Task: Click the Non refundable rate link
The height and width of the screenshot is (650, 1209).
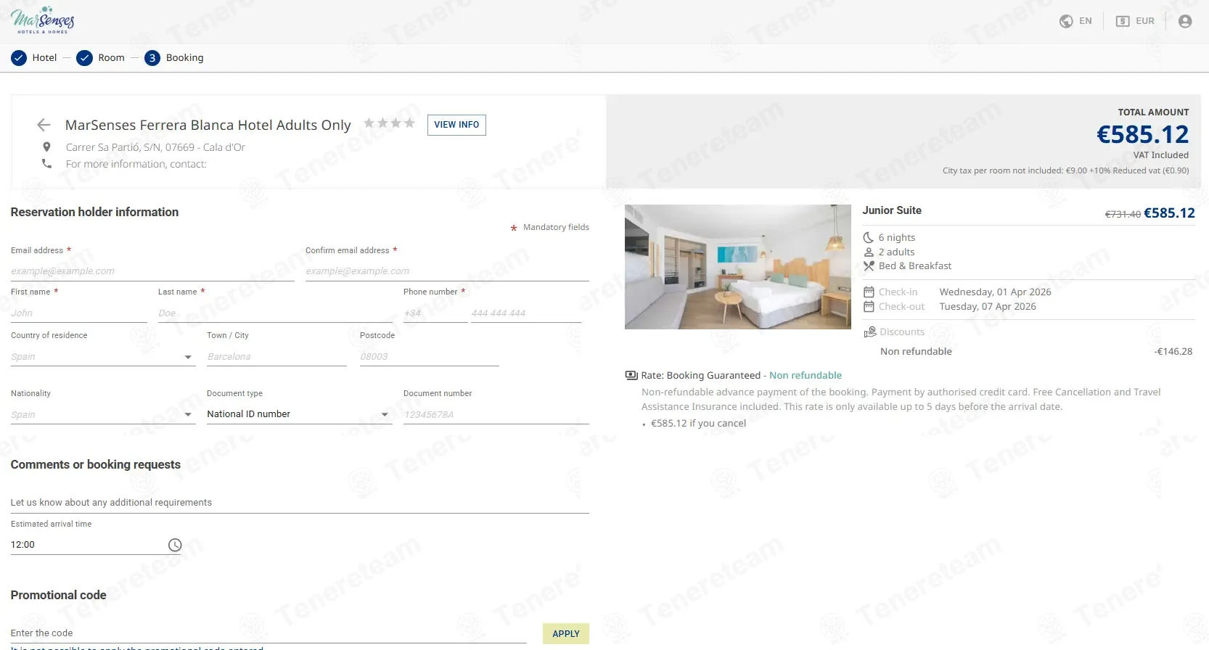Action: click(x=806, y=375)
